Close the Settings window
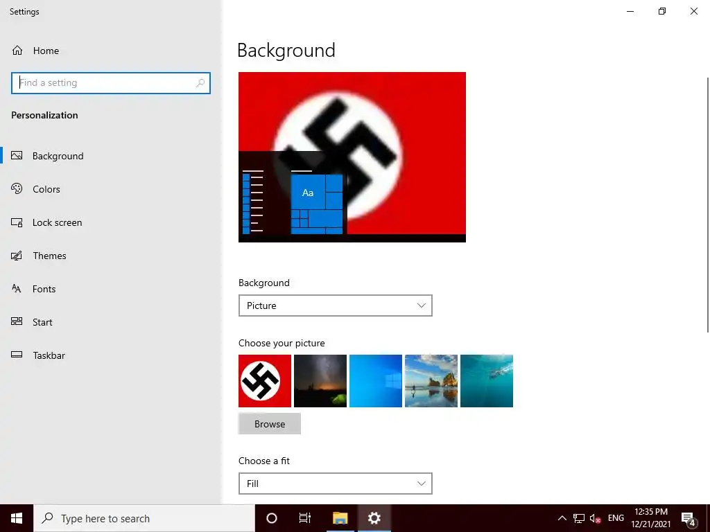 693,11
